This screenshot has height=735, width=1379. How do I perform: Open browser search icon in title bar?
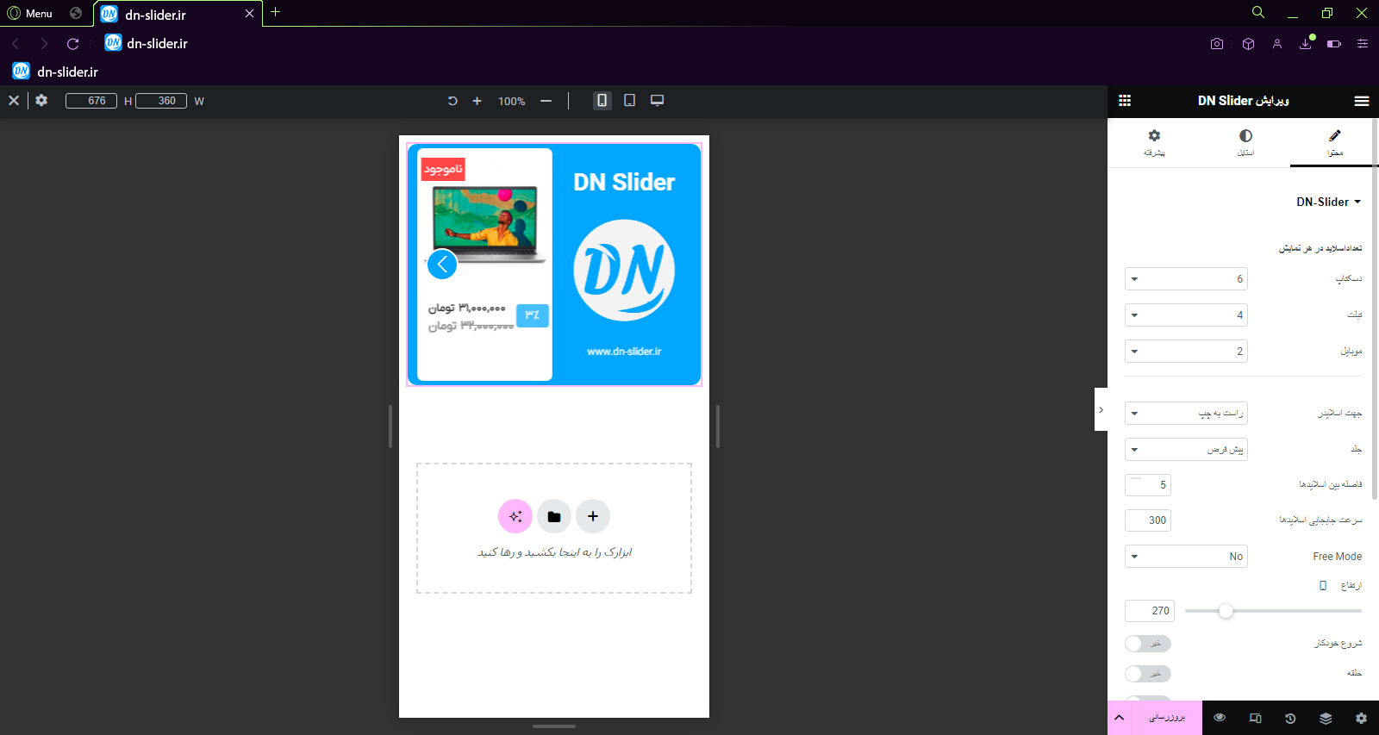(1257, 12)
